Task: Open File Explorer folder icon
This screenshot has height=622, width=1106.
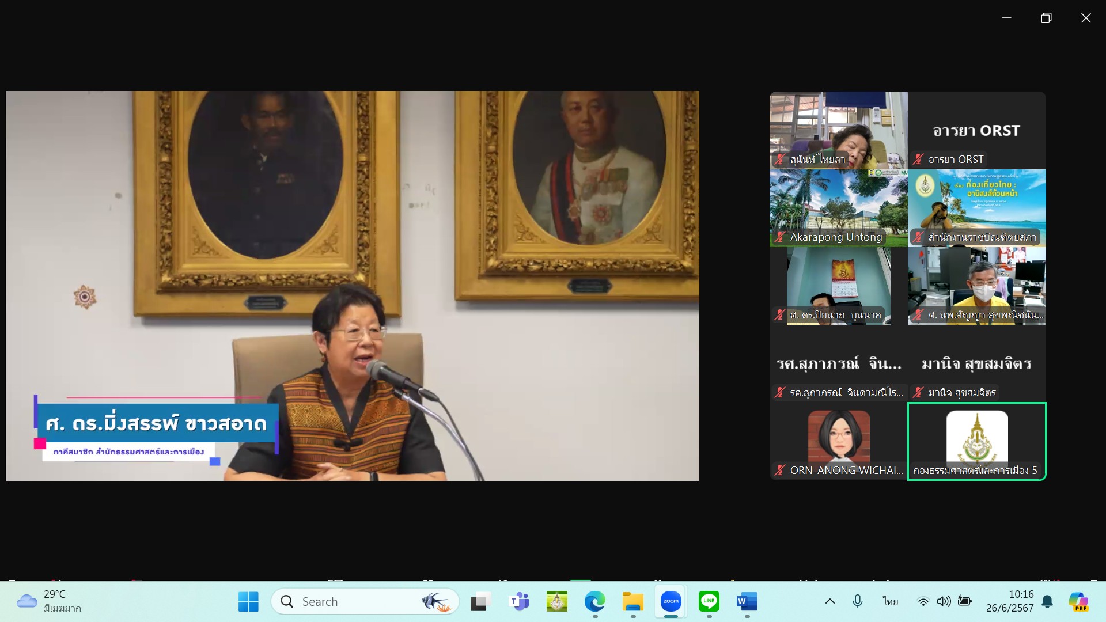Action: tap(632, 601)
